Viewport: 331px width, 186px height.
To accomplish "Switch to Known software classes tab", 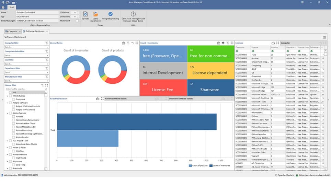I will [116, 98].
